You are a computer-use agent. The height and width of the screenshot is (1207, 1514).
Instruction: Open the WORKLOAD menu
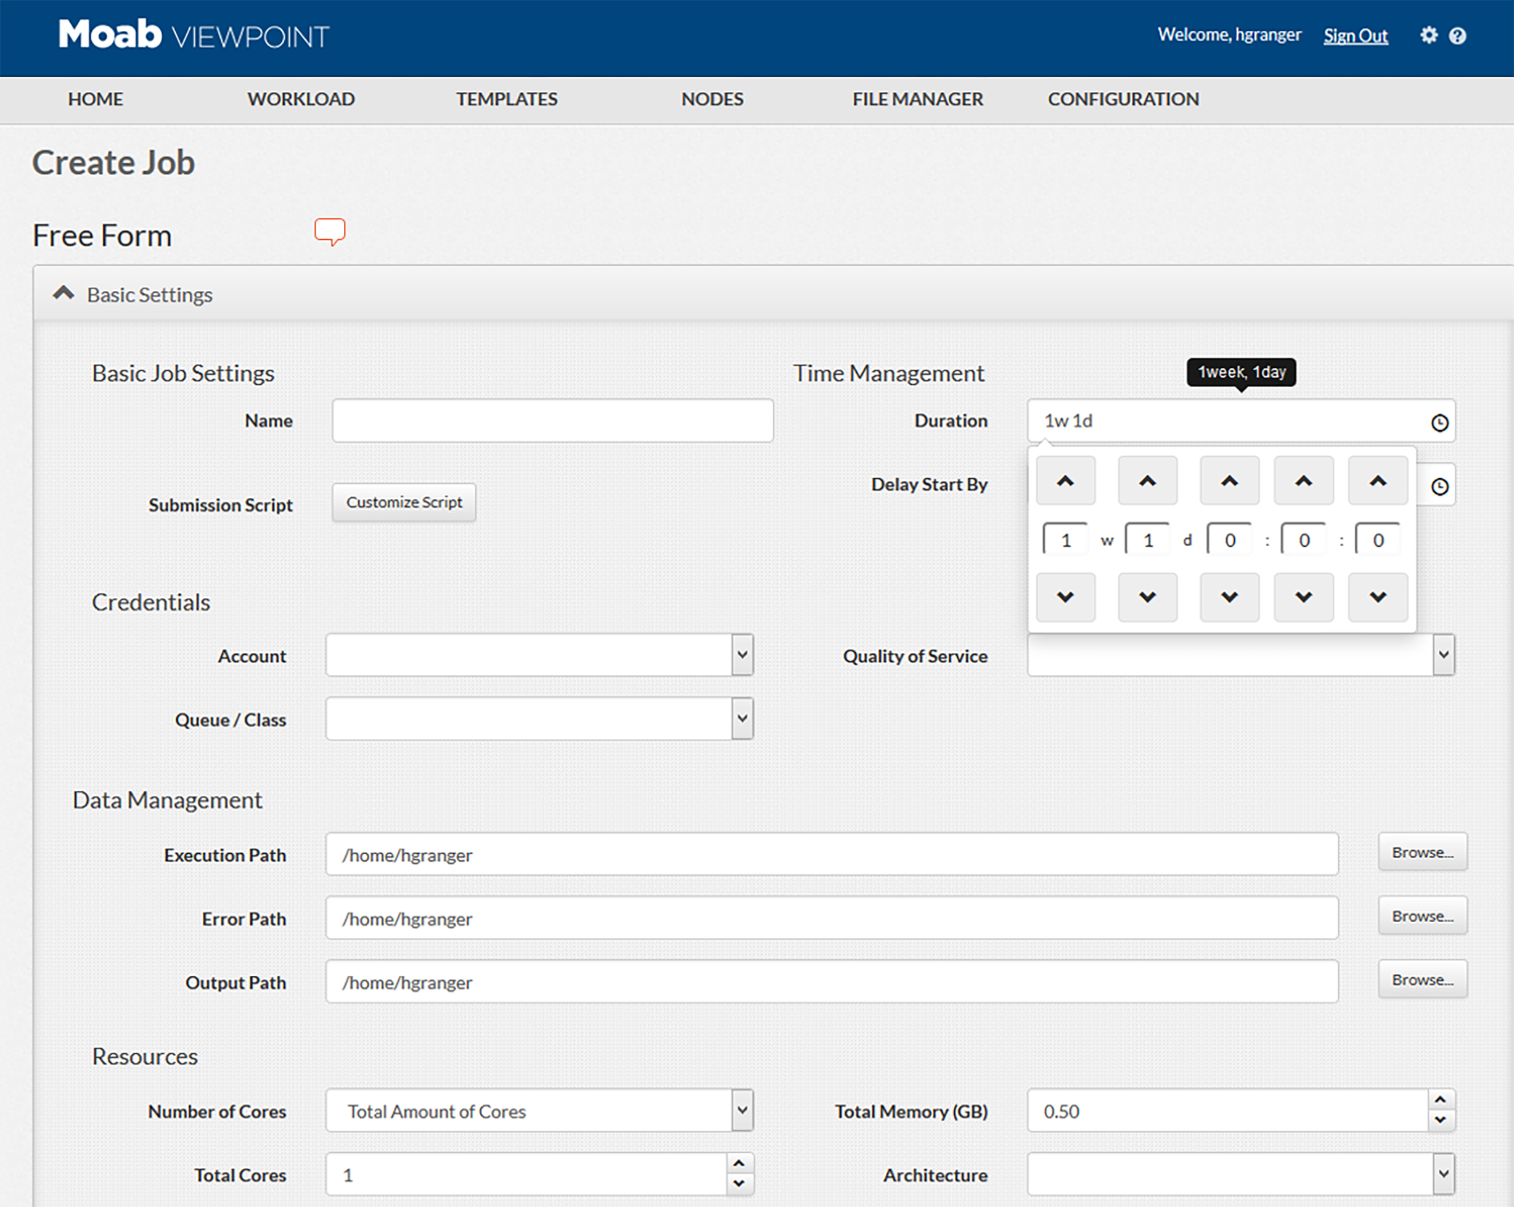click(x=301, y=99)
